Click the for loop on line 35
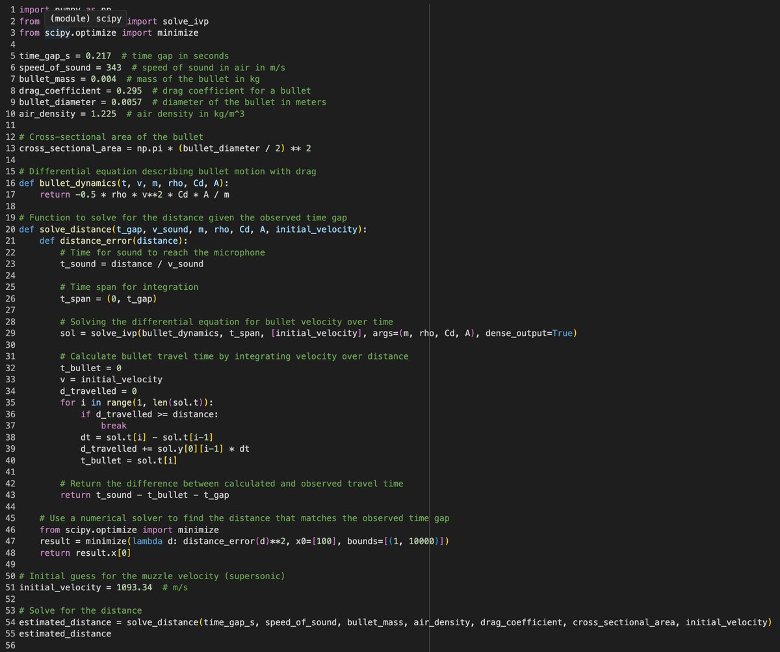780x652 pixels. (x=137, y=403)
